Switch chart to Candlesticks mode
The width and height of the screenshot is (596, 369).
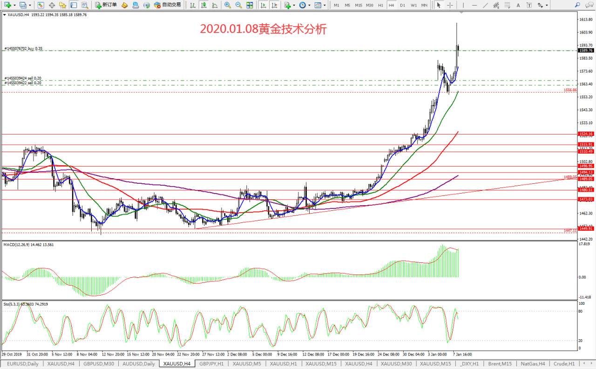tap(203, 5)
